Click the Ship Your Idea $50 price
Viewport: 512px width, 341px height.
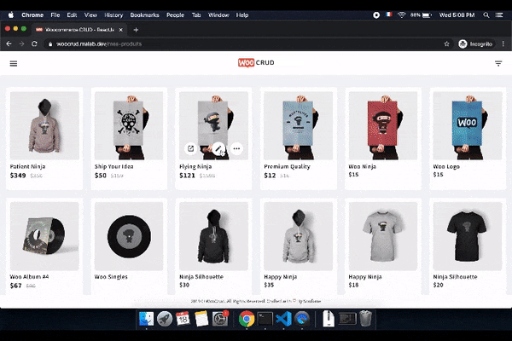click(x=101, y=176)
